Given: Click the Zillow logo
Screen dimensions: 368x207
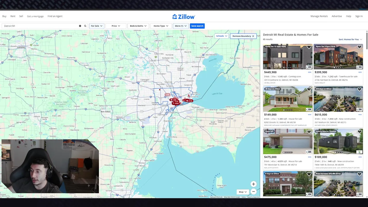Looking at the screenshot, I should point(184,17).
